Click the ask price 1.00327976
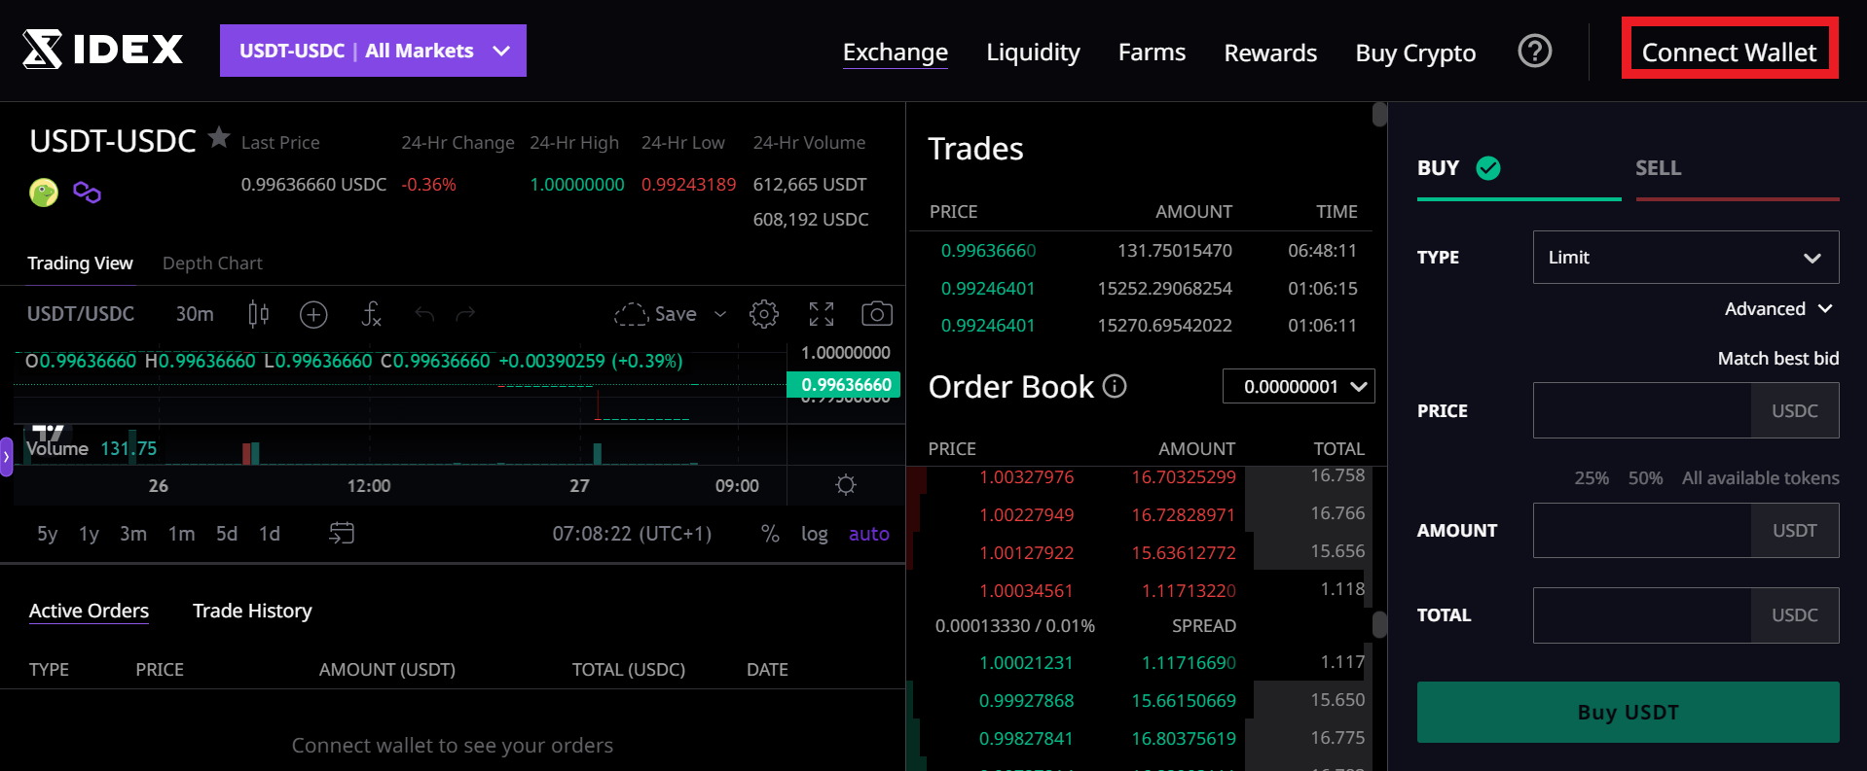Screen dimensions: 1867x771 (x=1026, y=477)
